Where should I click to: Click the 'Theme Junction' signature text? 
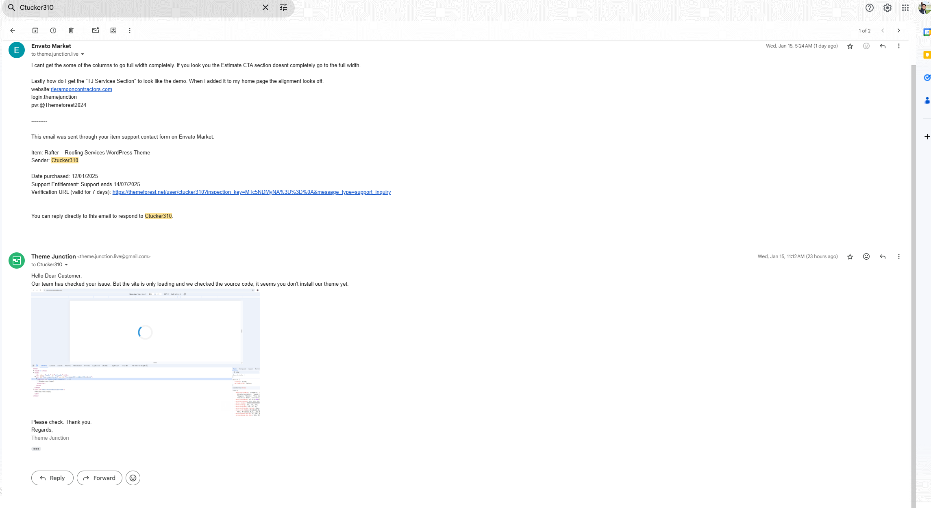pyautogui.click(x=50, y=438)
